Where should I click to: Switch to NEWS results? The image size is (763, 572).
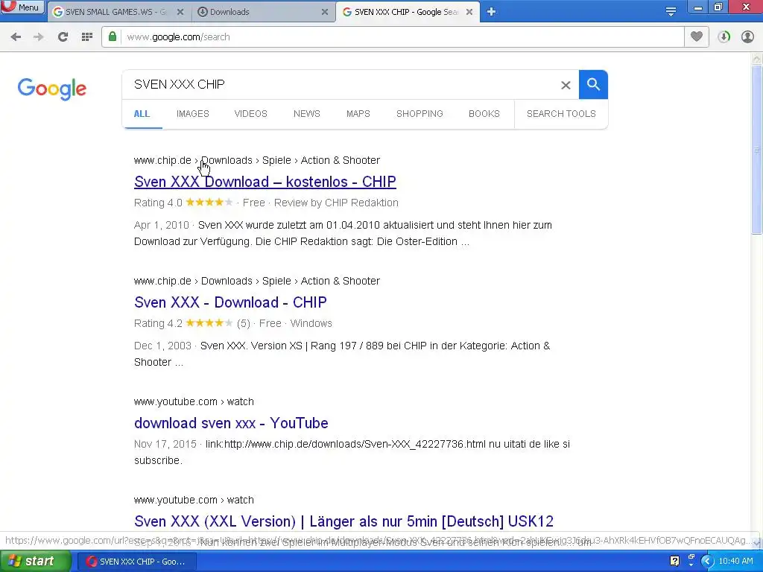click(x=306, y=114)
